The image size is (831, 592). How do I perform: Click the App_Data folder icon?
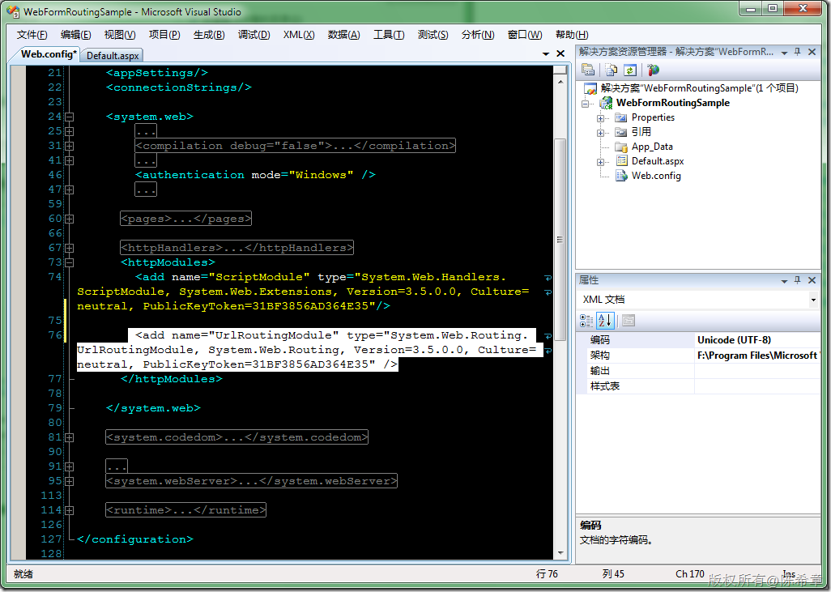[x=621, y=147]
